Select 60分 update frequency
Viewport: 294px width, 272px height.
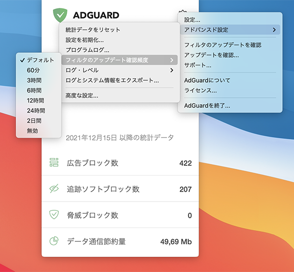(39, 70)
